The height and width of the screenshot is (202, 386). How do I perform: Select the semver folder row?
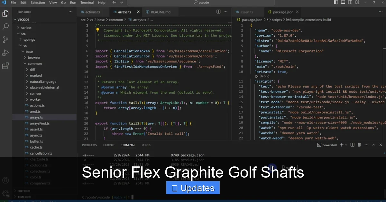(x=44, y=93)
